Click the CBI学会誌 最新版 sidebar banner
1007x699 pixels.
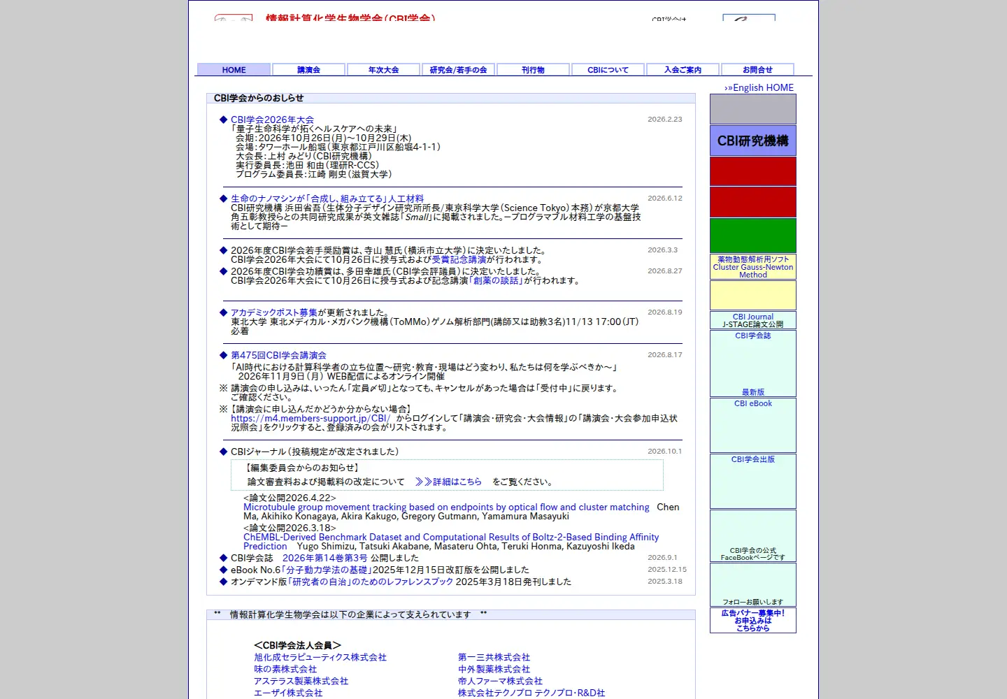(753, 363)
